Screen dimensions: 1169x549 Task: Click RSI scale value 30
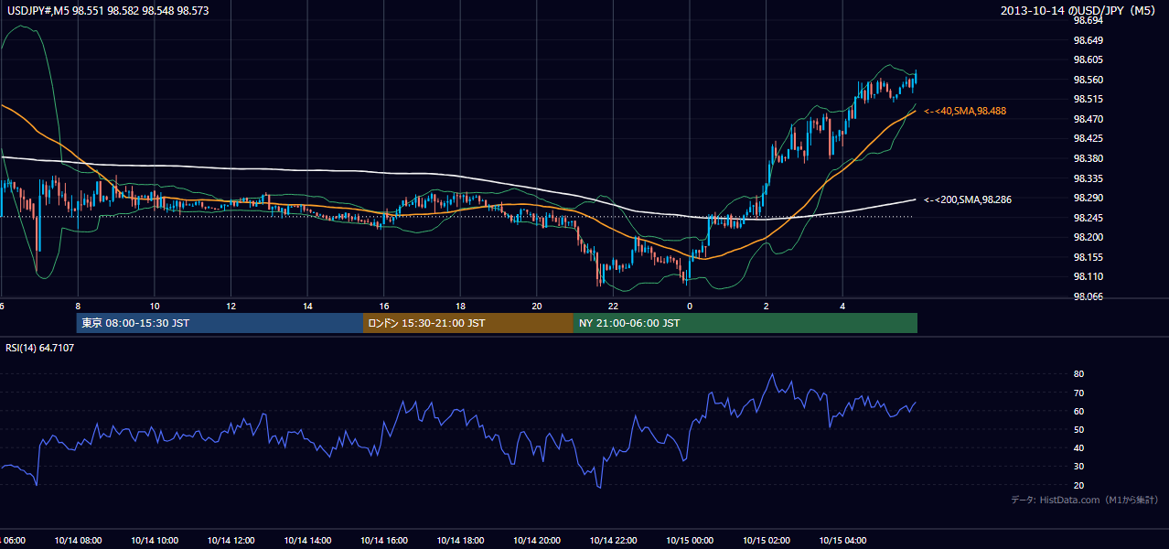coord(1078,467)
